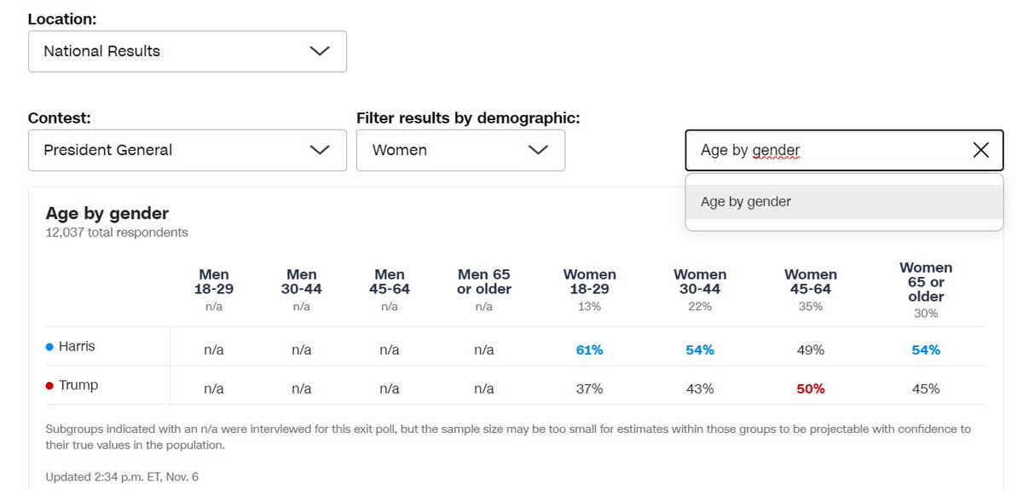Click the Men 65 or older header
The height and width of the screenshot is (490, 1023).
click(484, 282)
